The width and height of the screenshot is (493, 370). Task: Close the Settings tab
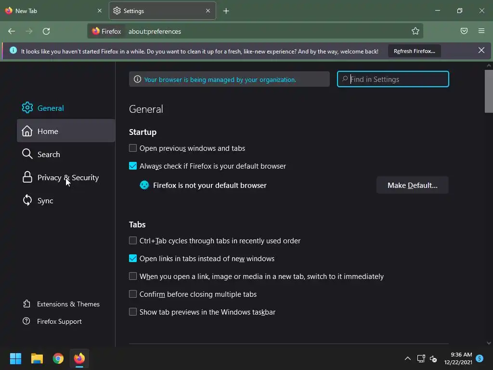[x=208, y=11]
